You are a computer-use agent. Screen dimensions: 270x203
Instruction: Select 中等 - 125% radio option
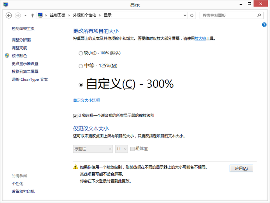[81, 66]
